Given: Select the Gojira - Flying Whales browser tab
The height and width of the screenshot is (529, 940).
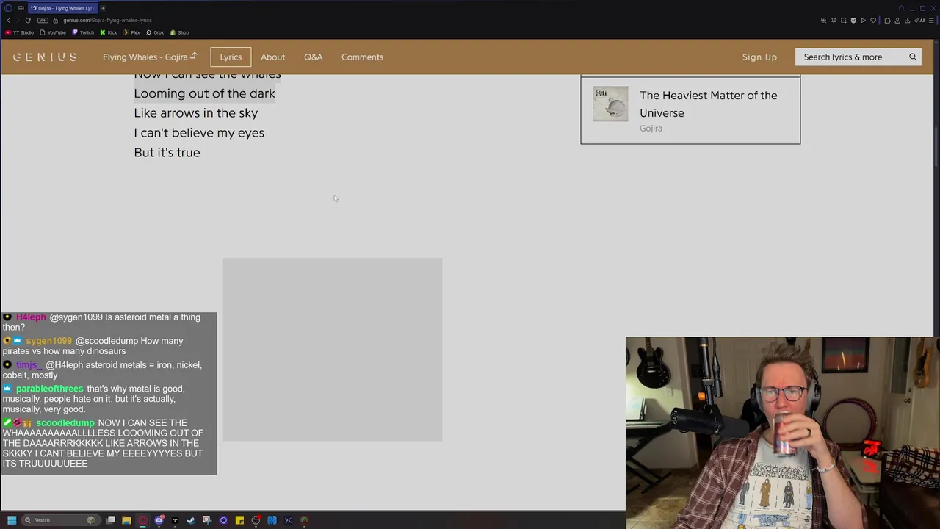Looking at the screenshot, I should (63, 8).
